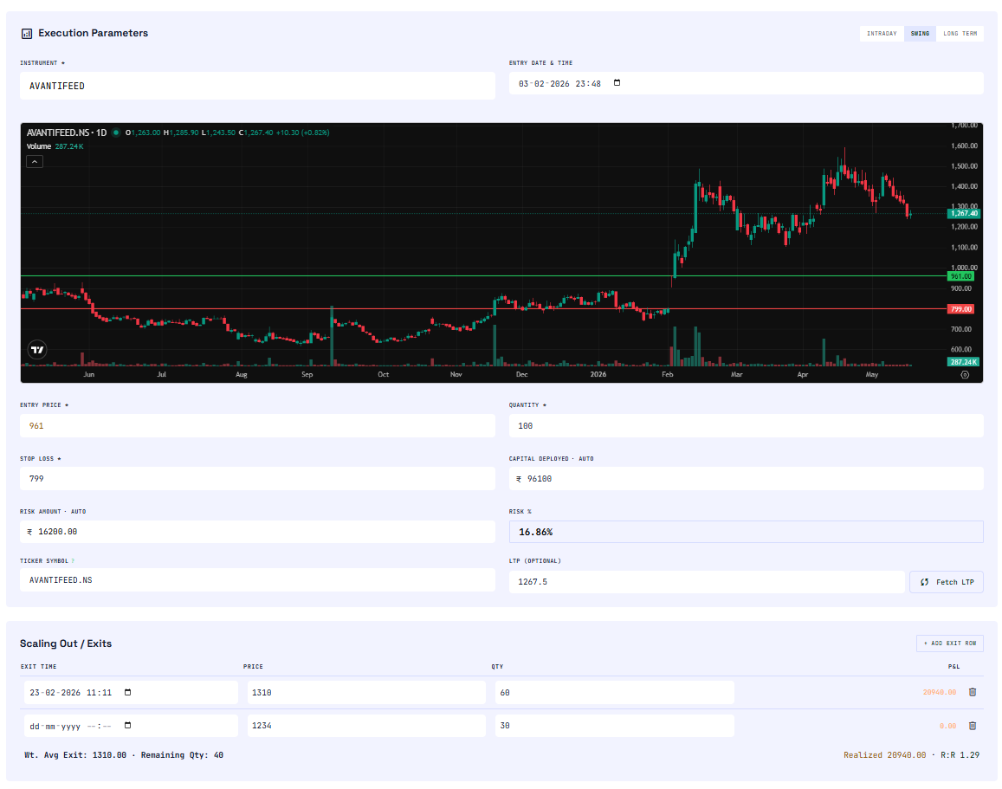This screenshot has width=1002, height=789.
Task: Collapse the chart legend with the chevron
Action: point(35,162)
